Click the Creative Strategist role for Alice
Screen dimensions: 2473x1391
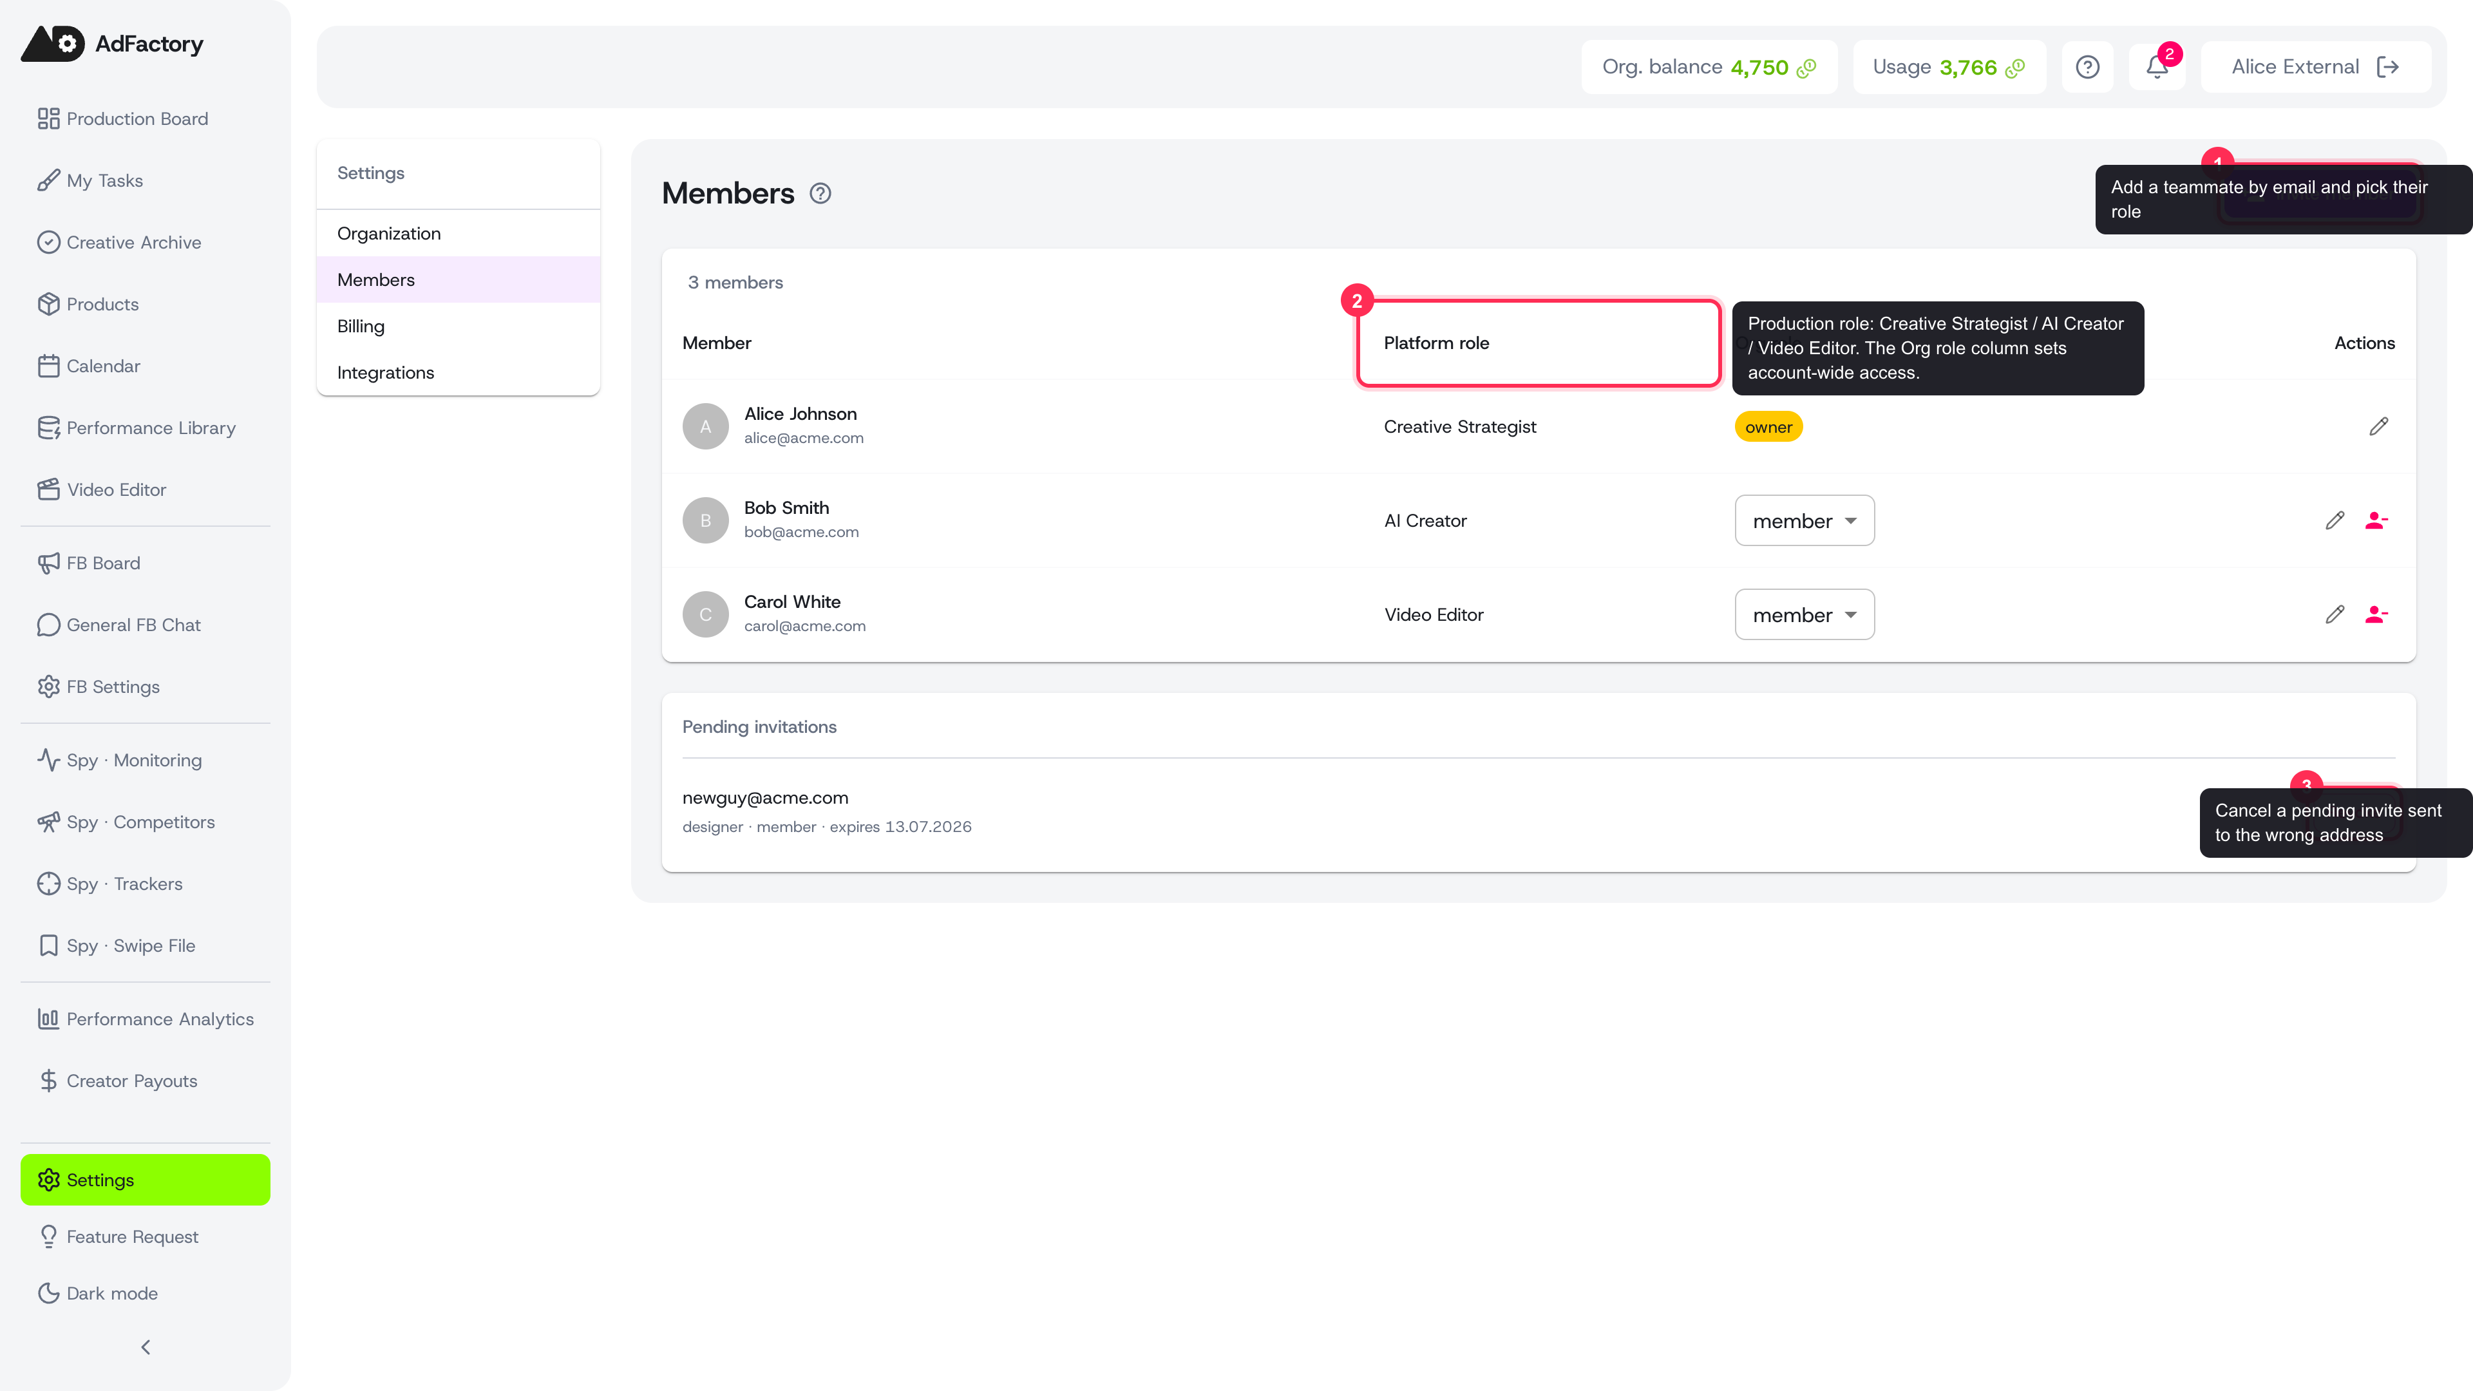tap(1459, 426)
